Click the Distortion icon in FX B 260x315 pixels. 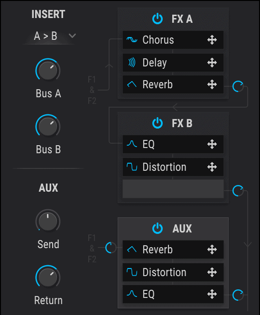(132, 167)
